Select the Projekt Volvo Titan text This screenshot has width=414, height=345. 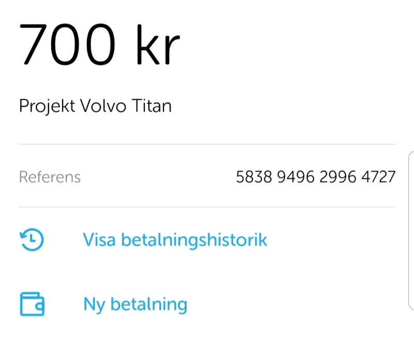[95, 106]
